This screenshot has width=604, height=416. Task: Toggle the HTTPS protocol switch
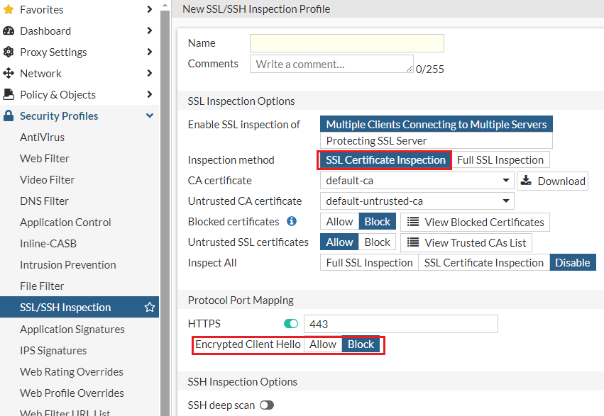pos(291,324)
